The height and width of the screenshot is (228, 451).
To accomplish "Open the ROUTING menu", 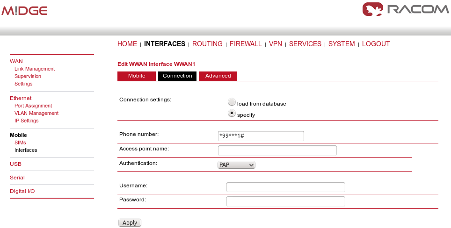I will click(x=207, y=44).
